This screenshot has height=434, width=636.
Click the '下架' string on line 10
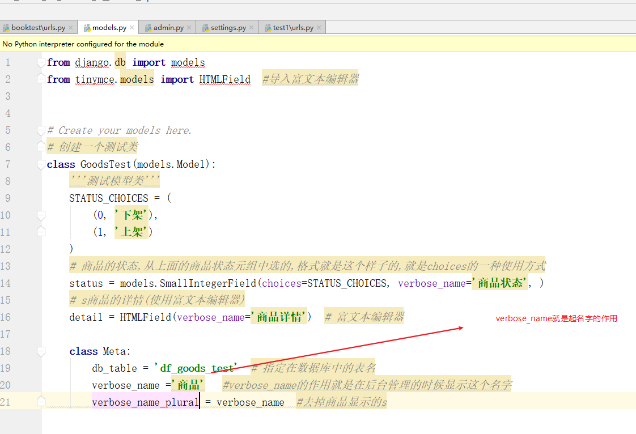click(x=131, y=215)
